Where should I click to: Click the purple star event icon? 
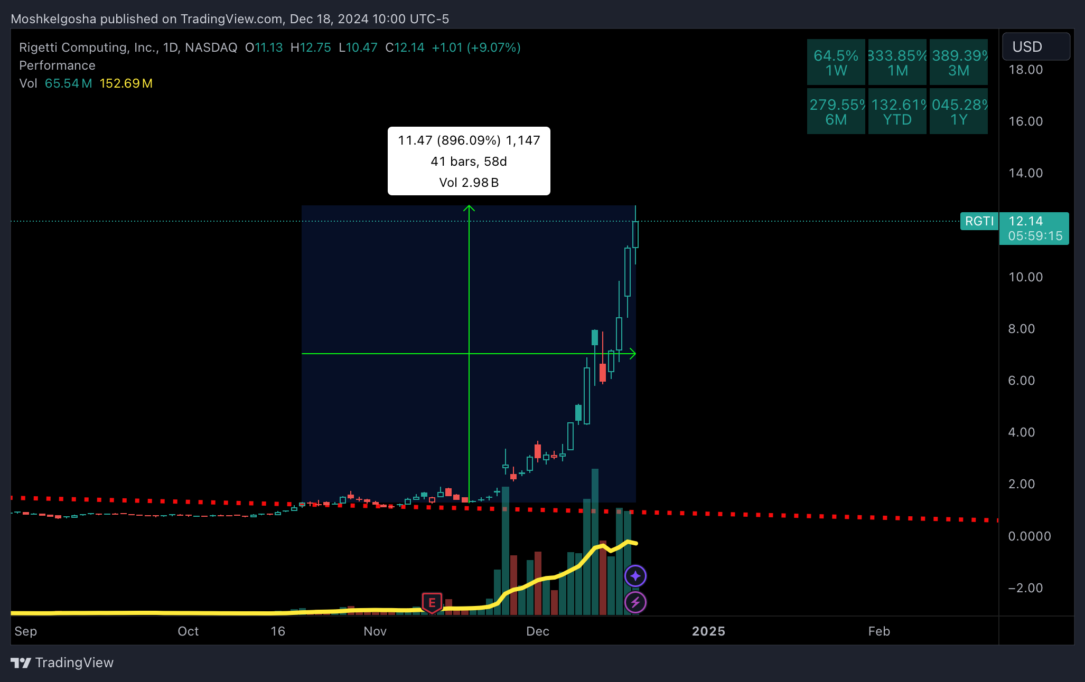(x=635, y=576)
